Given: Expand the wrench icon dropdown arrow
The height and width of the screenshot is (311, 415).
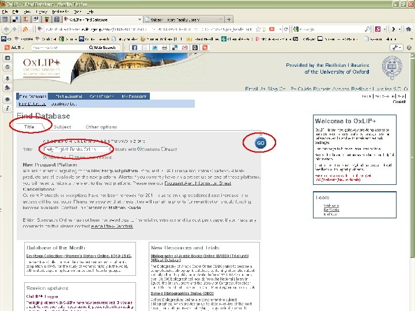Looking at the screenshot, I should coord(400,48).
